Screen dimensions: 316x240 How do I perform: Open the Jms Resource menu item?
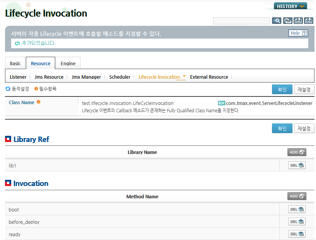coord(49,77)
